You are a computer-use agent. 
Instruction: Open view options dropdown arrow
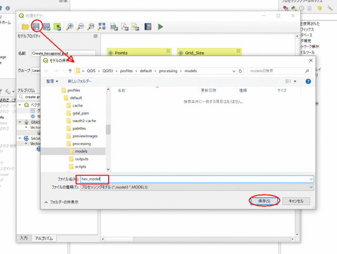(295, 82)
